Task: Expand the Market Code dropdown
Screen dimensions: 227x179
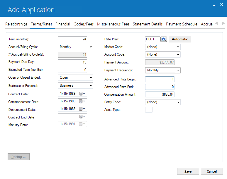Action: click(x=178, y=47)
